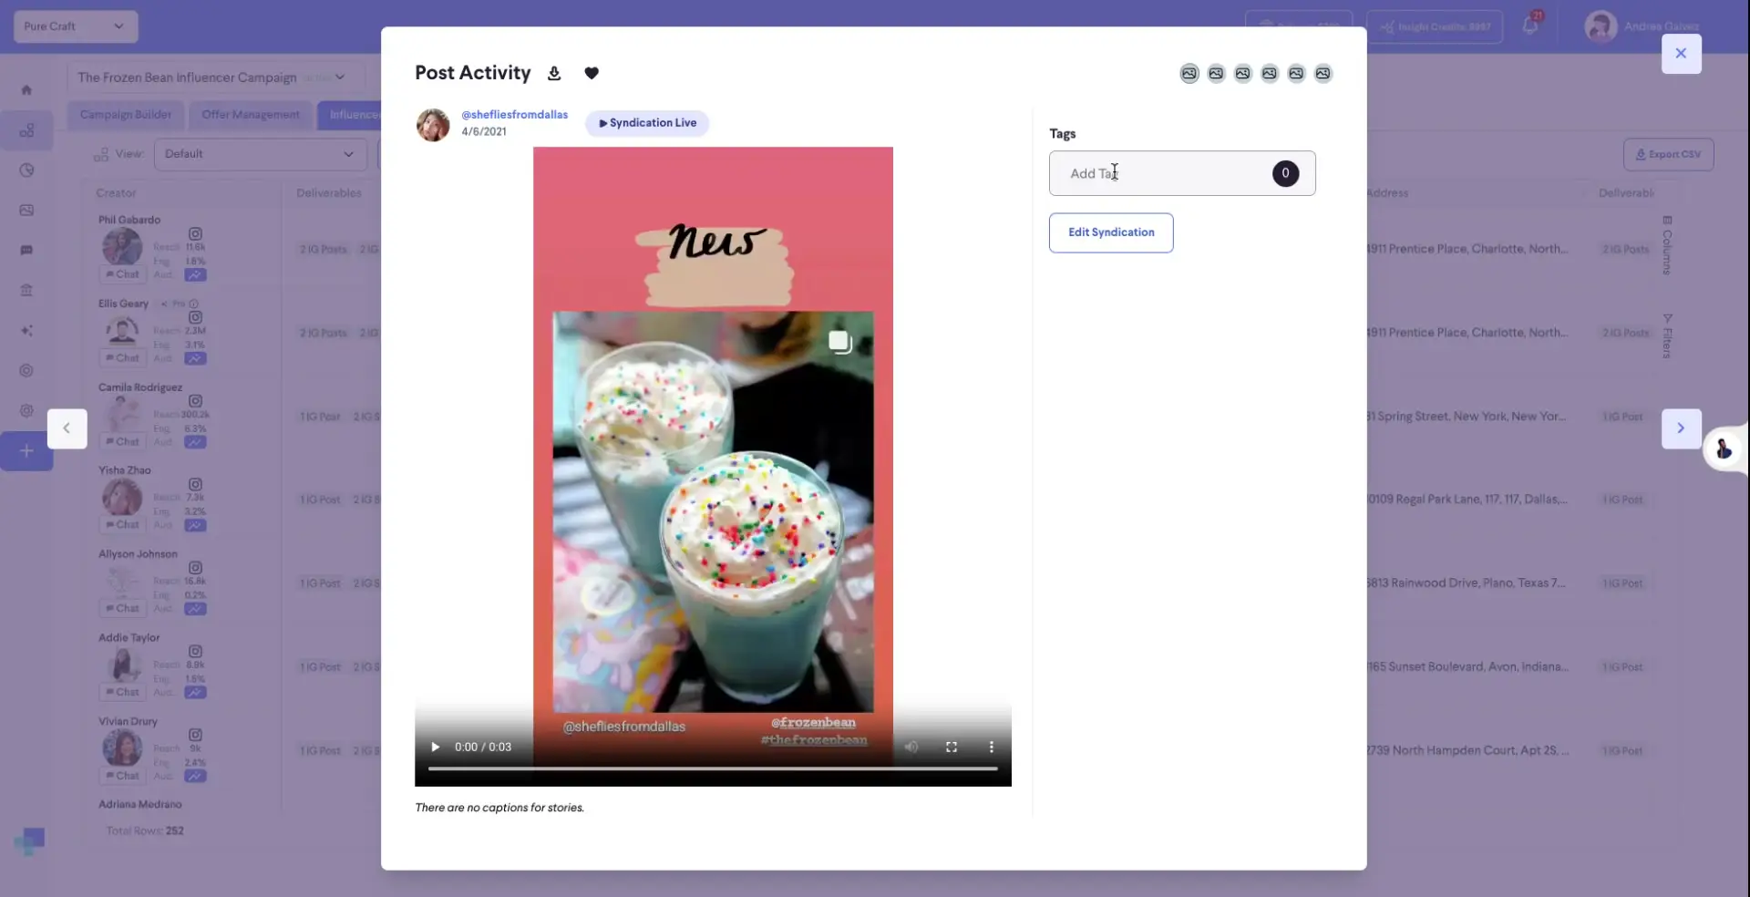The width and height of the screenshot is (1750, 897).
Task: Click the Syndication Live badge
Action: pos(647,123)
